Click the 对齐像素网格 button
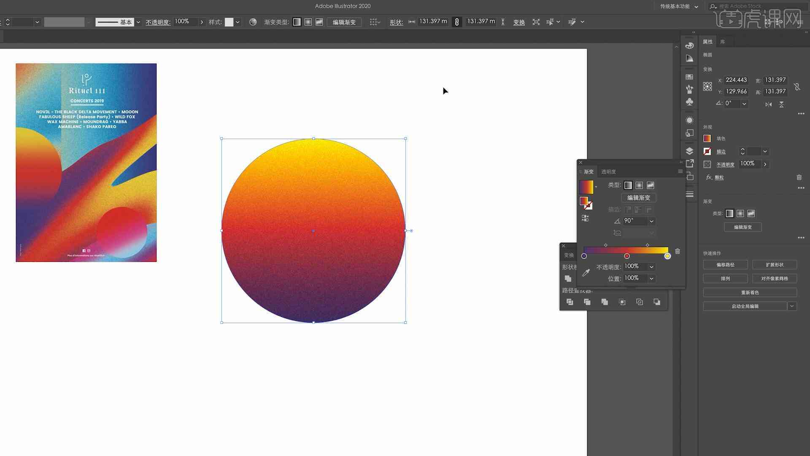Screen dimensions: 810x456 click(775, 279)
